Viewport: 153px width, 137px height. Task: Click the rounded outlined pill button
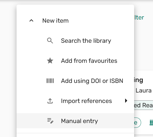point(138,122)
